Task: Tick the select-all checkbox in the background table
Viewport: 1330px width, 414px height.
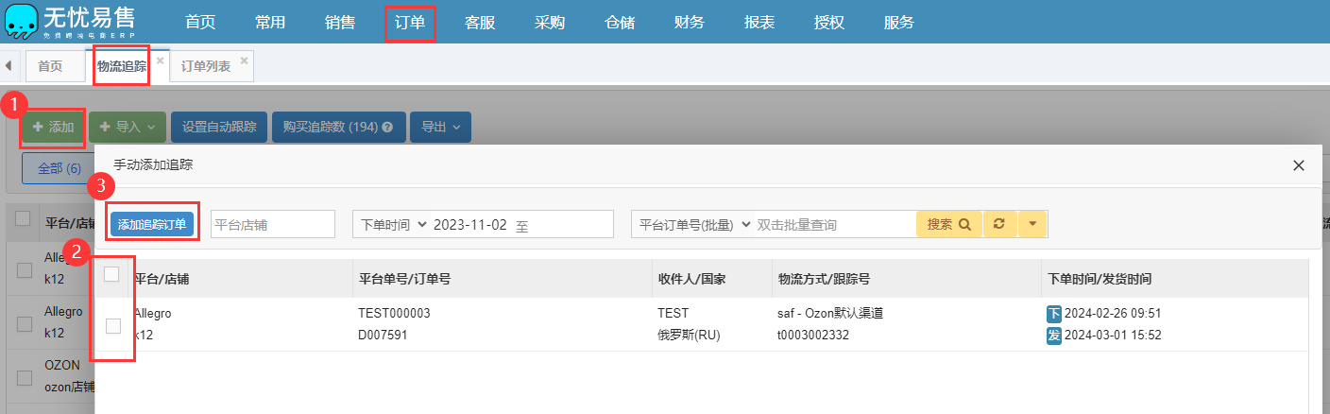Action: (24, 218)
